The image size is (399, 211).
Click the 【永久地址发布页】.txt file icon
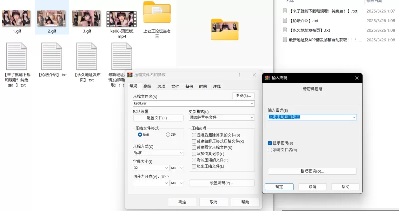[87, 55]
